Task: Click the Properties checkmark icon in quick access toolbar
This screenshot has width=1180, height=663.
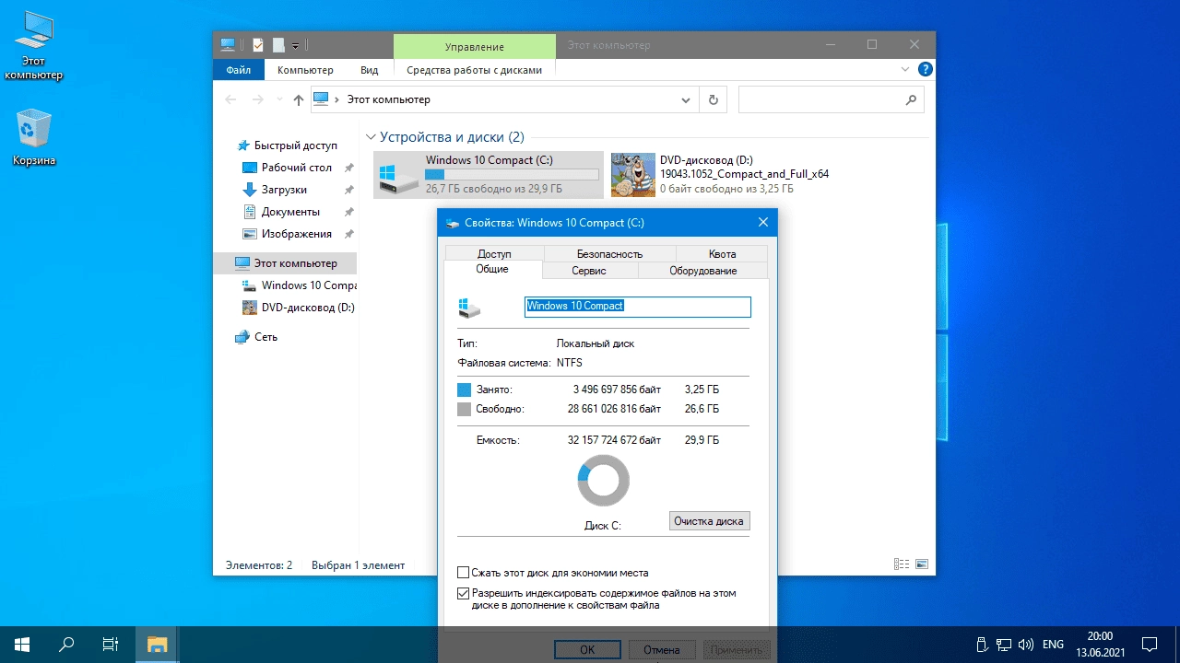Action: [258, 44]
